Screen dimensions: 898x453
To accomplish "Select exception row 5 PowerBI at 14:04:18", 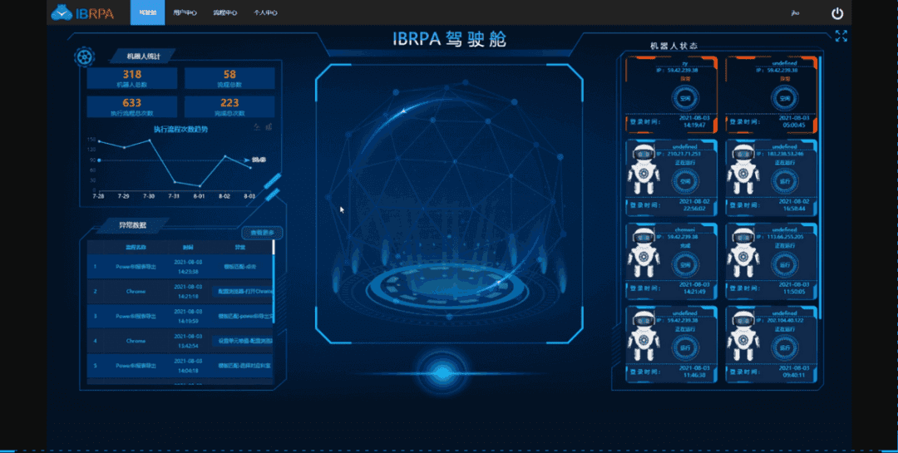I will [x=180, y=366].
